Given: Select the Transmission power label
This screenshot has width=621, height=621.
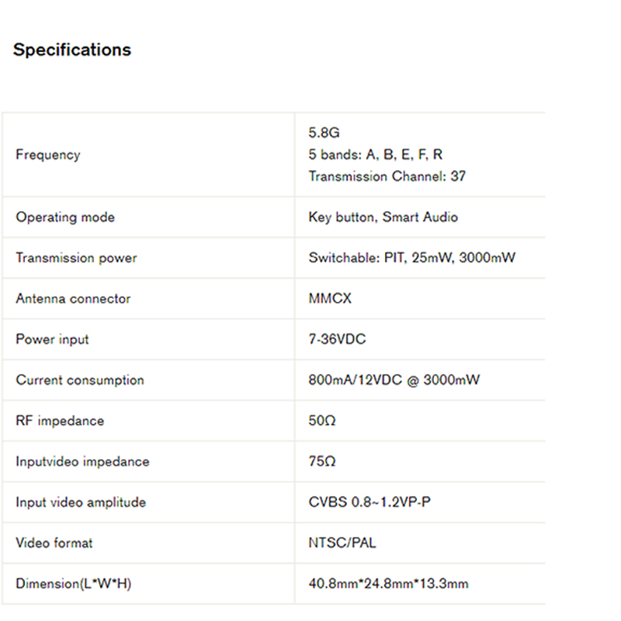Looking at the screenshot, I should coord(76,258).
